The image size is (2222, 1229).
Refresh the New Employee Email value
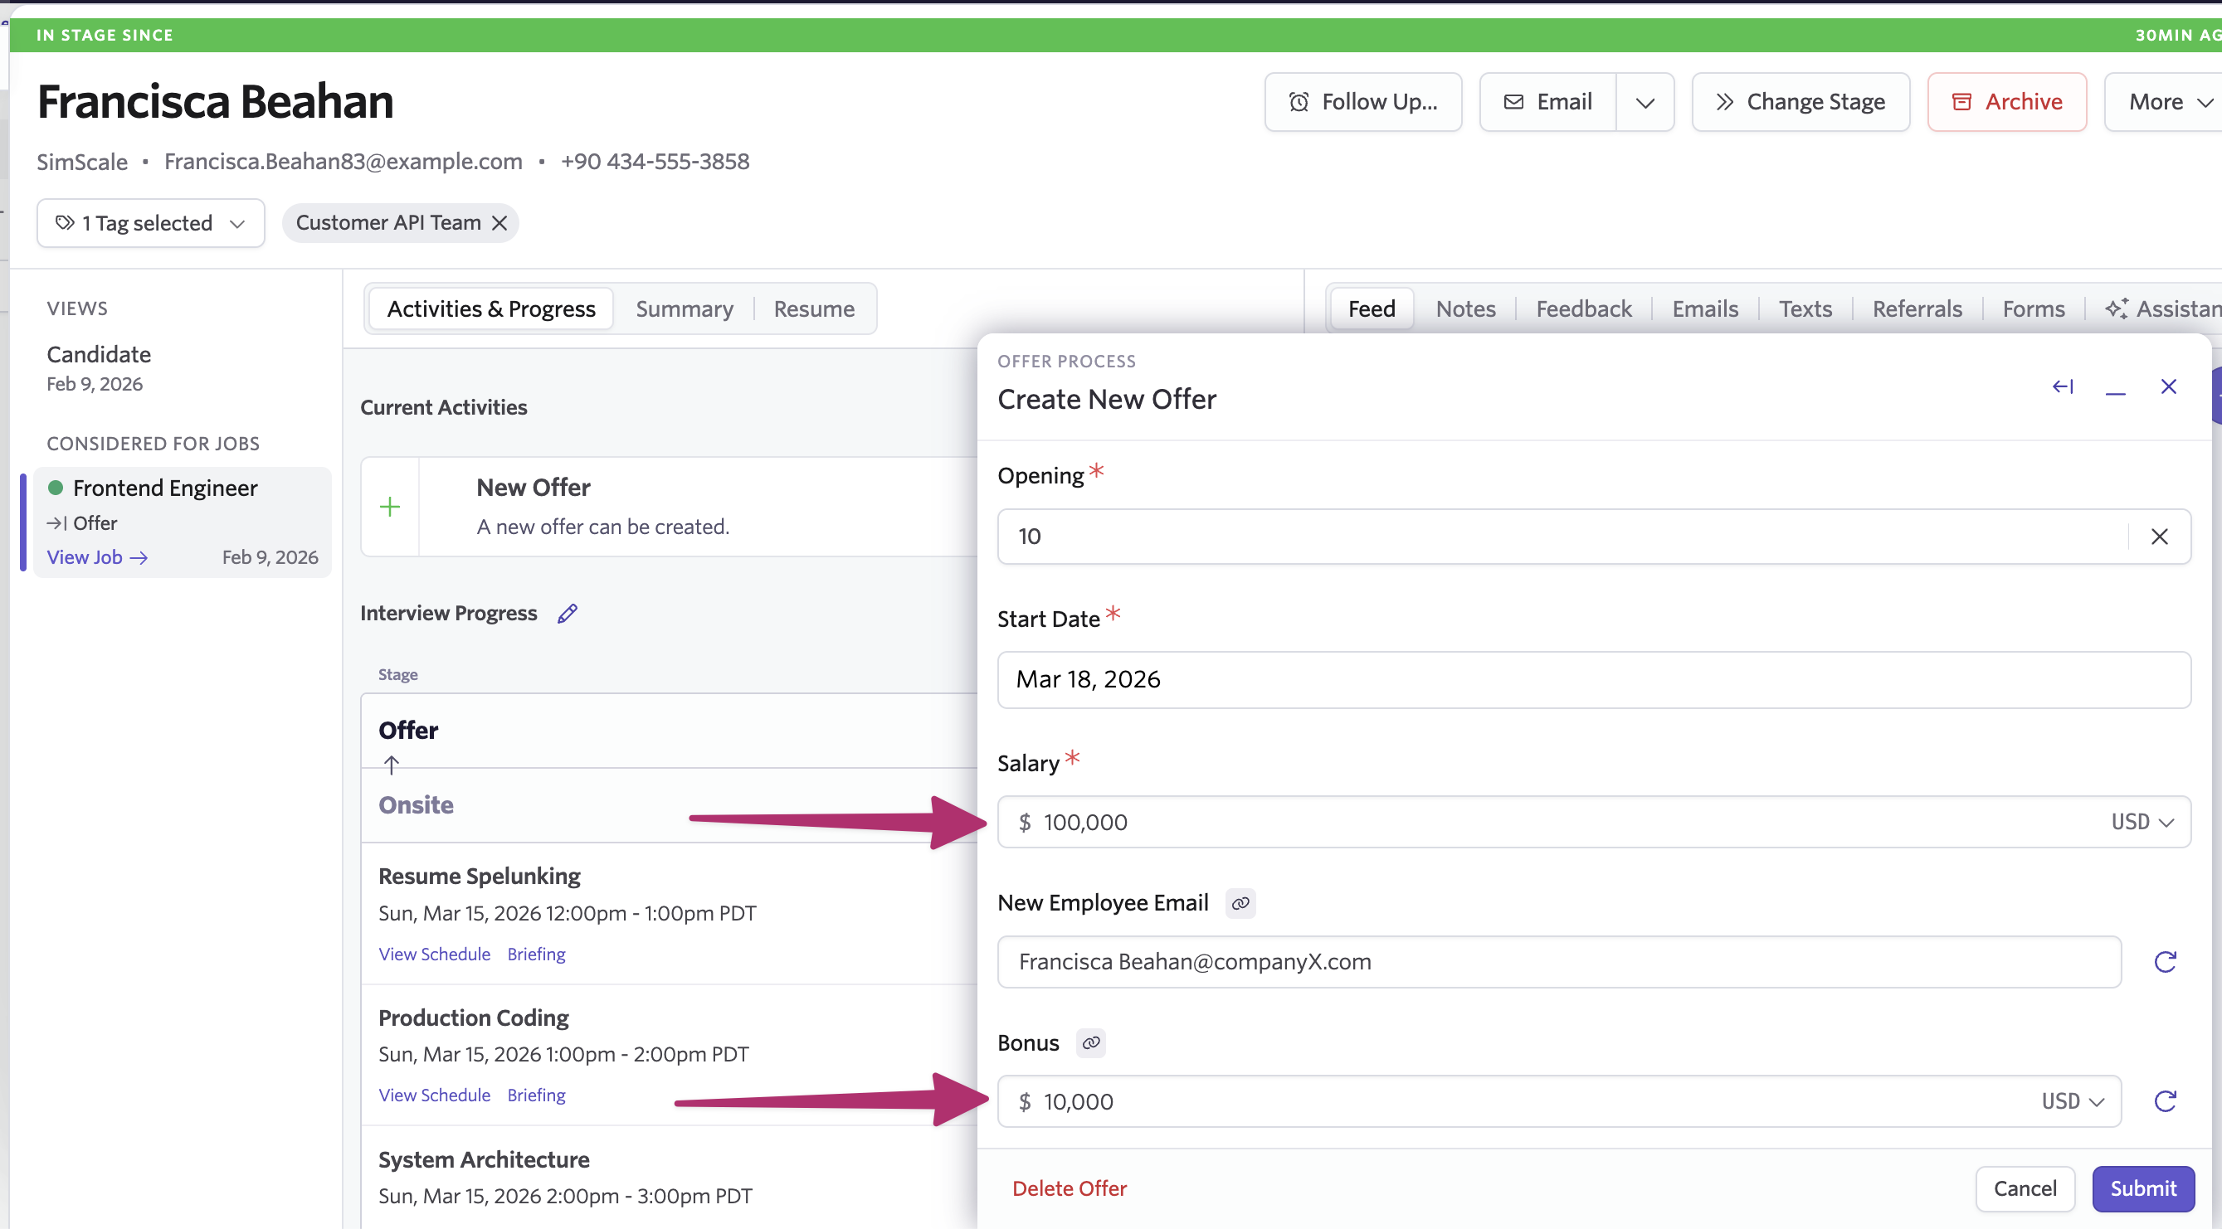[2165, 962]
